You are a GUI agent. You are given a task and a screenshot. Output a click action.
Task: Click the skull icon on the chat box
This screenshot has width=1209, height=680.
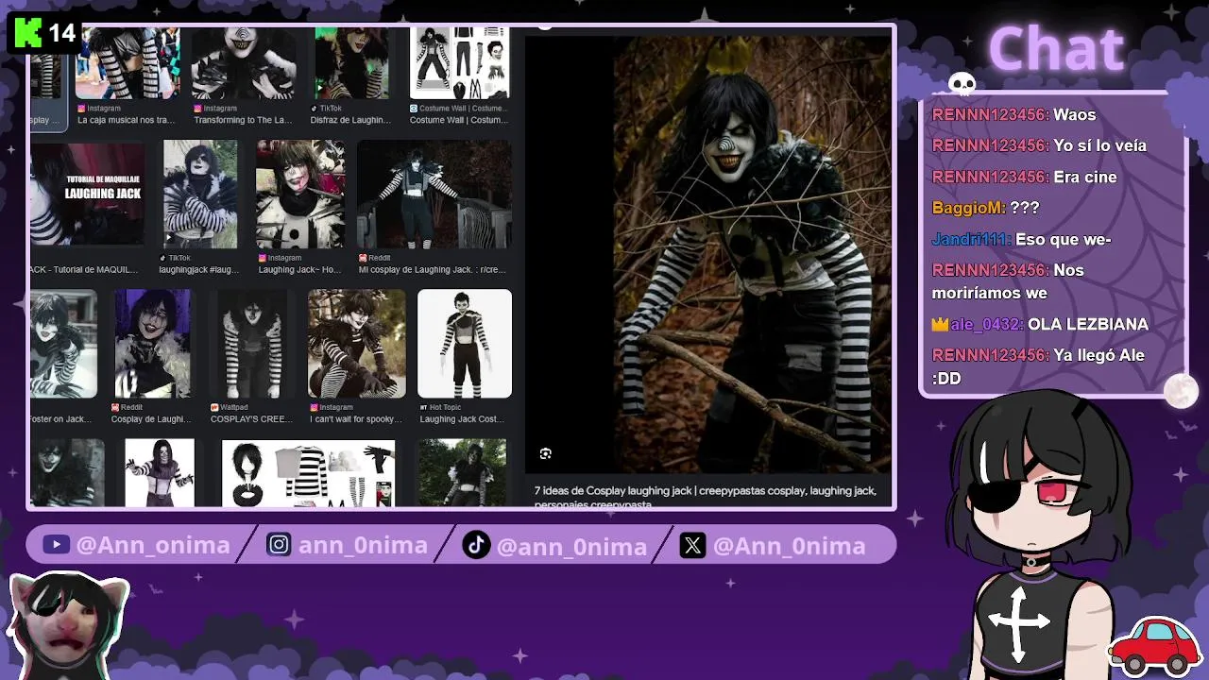pos(962,85)
